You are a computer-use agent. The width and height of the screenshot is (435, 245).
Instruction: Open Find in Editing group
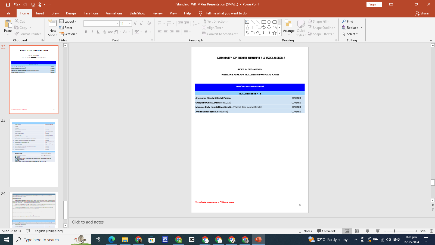[x=347, y=22]
